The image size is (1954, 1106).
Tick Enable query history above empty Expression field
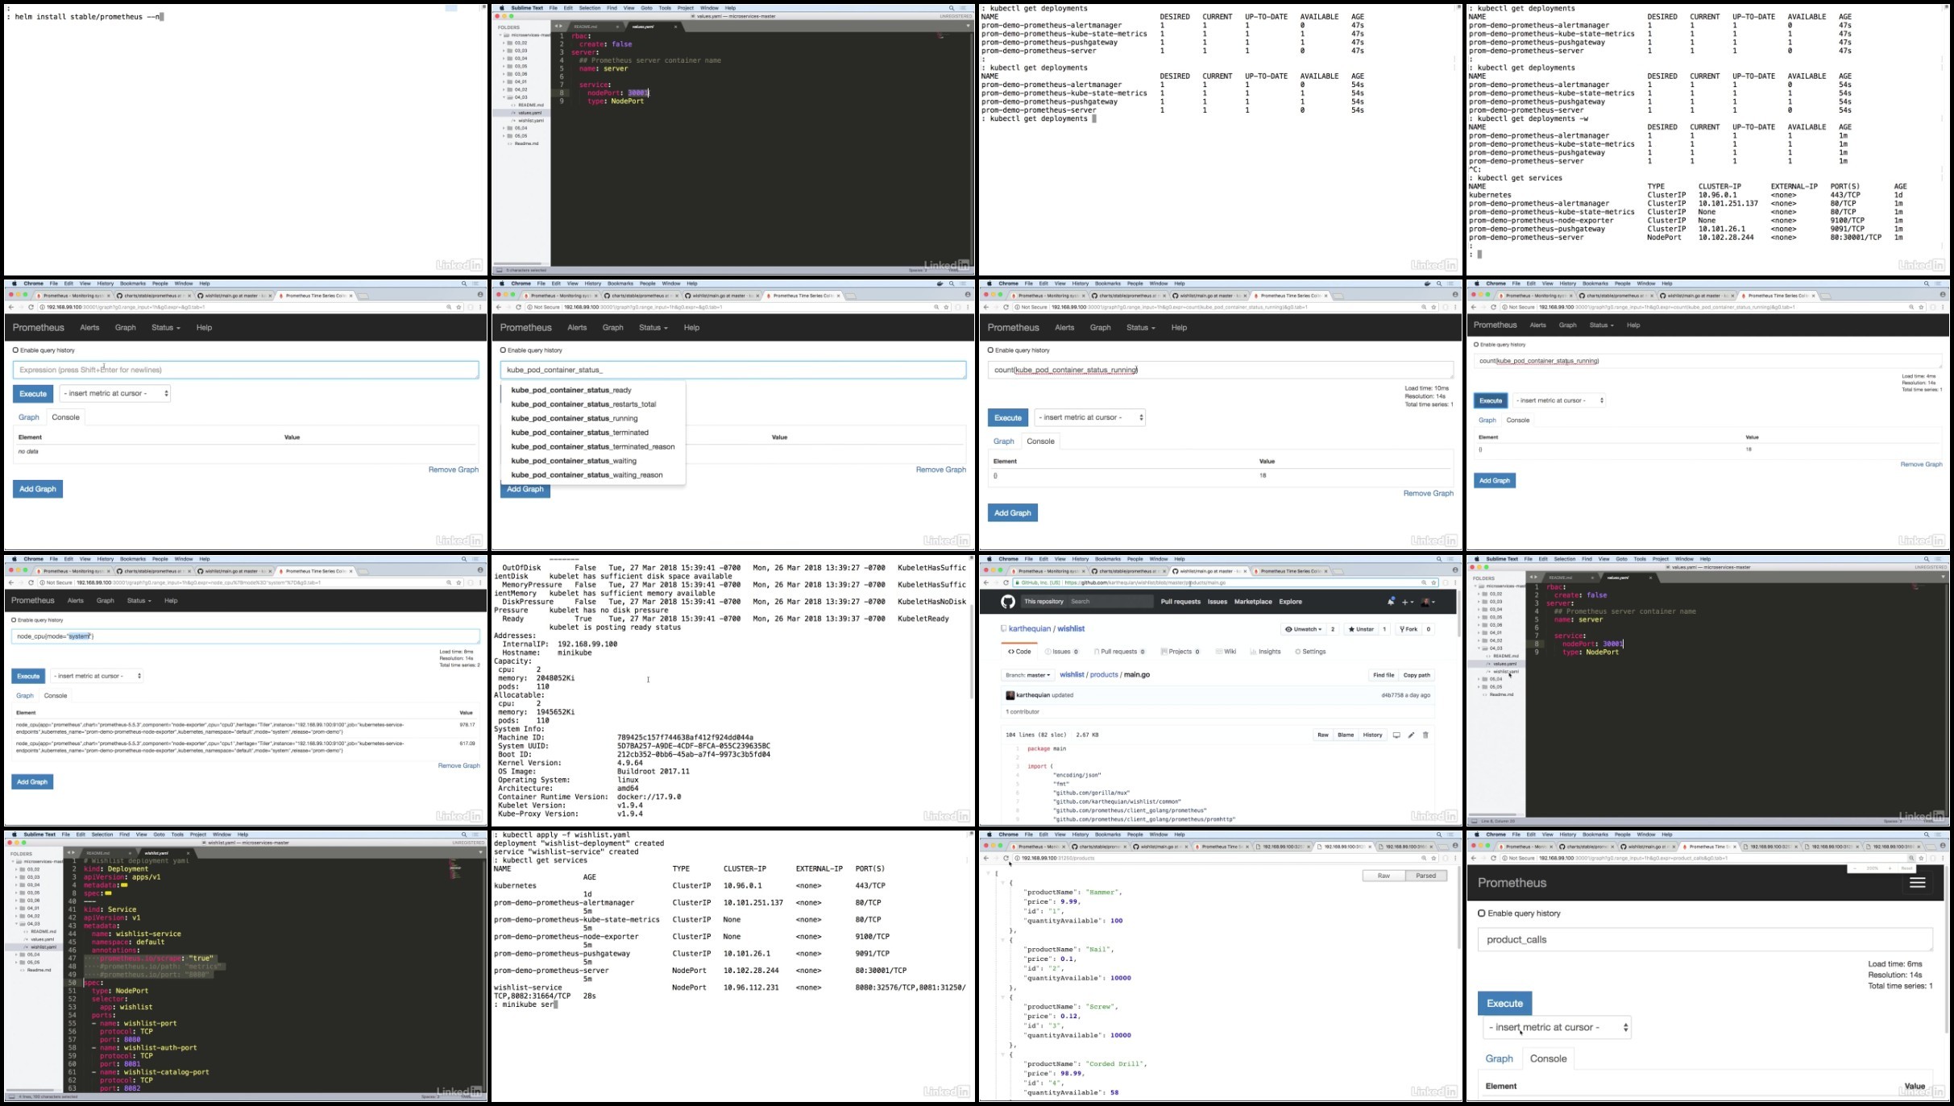tap(15, 350)
